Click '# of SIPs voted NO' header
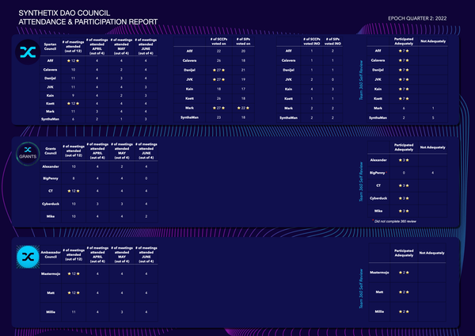Screen dimensions: 475x336 coord(332,41)
